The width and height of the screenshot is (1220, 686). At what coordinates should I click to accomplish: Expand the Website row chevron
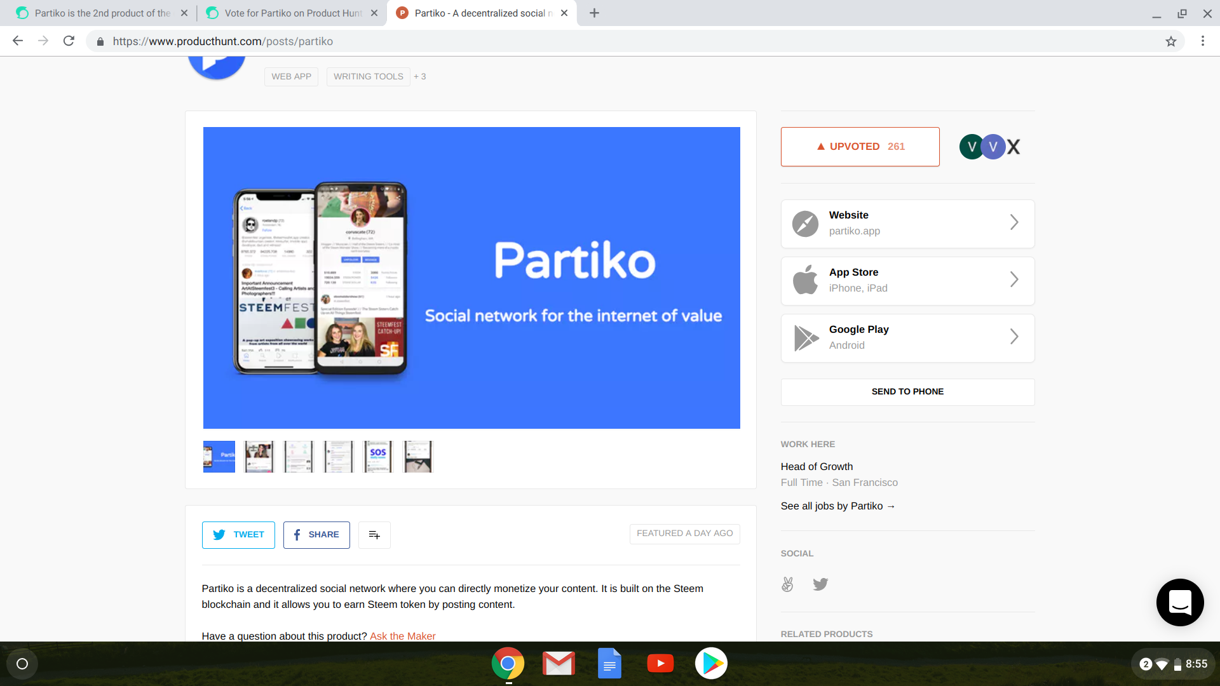1014,224
